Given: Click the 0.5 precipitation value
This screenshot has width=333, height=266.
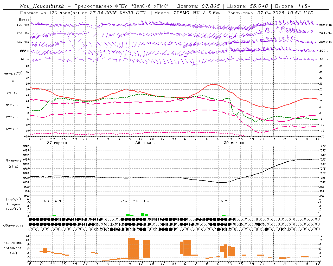Looking at the screenshot, I should 124,201.
